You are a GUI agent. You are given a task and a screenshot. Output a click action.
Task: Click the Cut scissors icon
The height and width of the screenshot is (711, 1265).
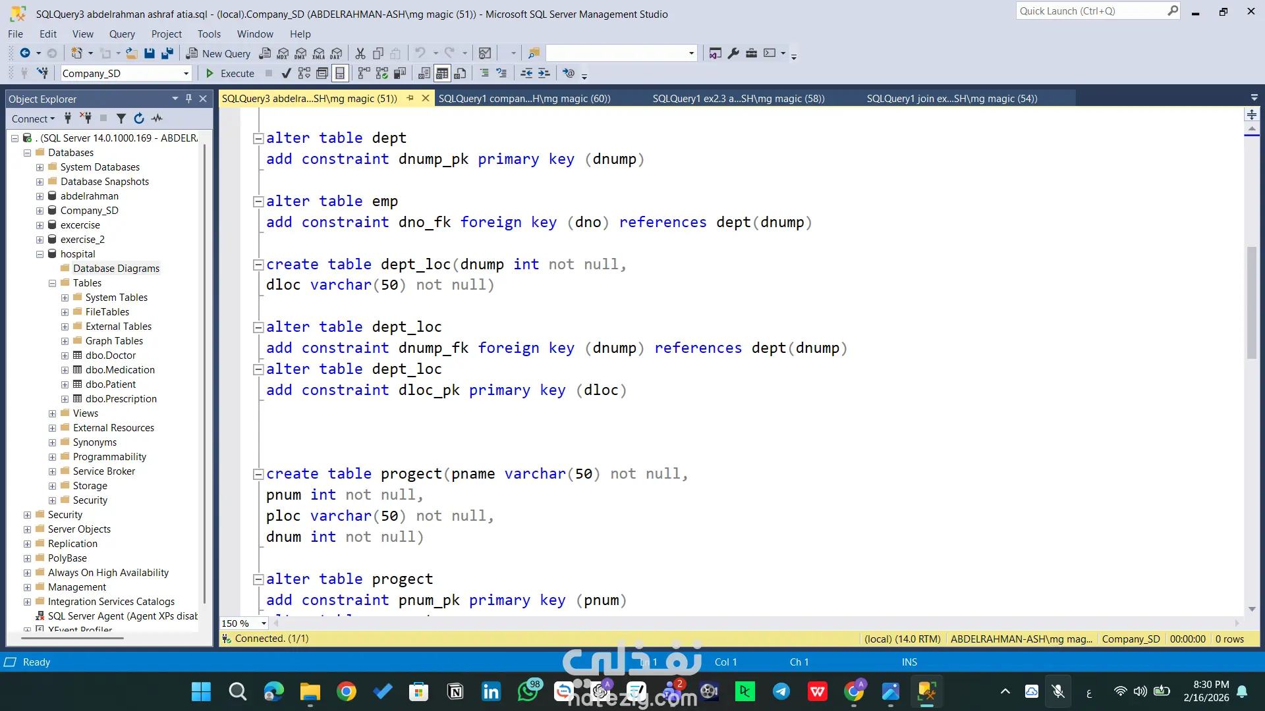(360, 53)
